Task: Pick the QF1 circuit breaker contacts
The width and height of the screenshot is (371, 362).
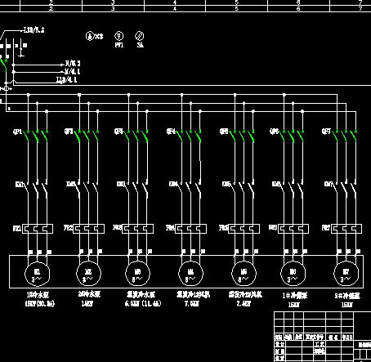Action: point(36,136)
